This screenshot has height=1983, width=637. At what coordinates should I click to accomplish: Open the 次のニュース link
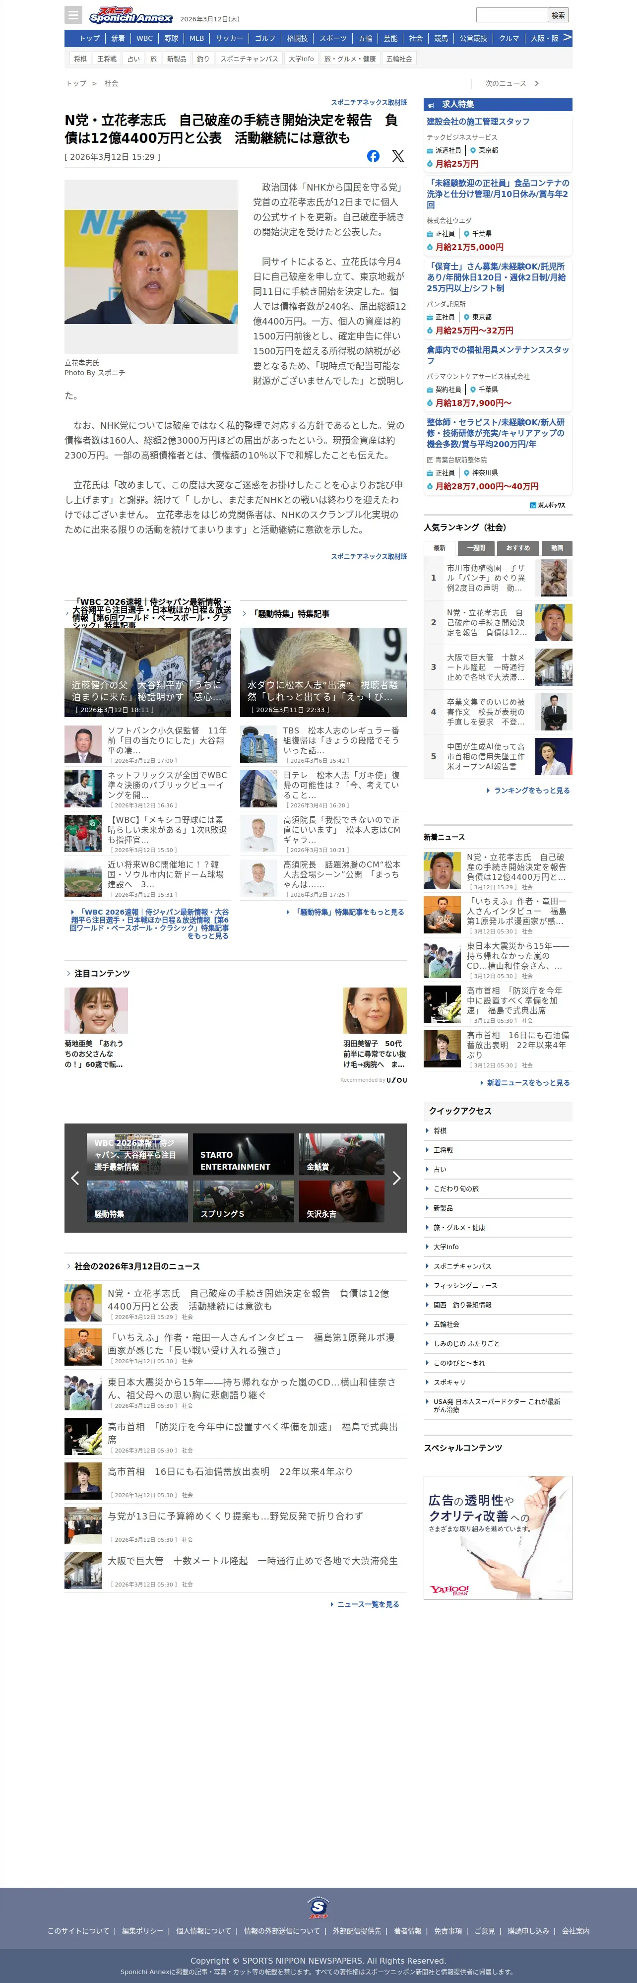tap(506, 83)
